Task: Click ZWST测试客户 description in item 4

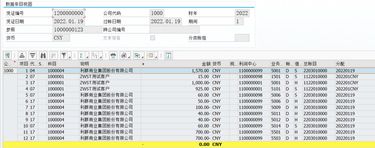Action: [110, 89]
